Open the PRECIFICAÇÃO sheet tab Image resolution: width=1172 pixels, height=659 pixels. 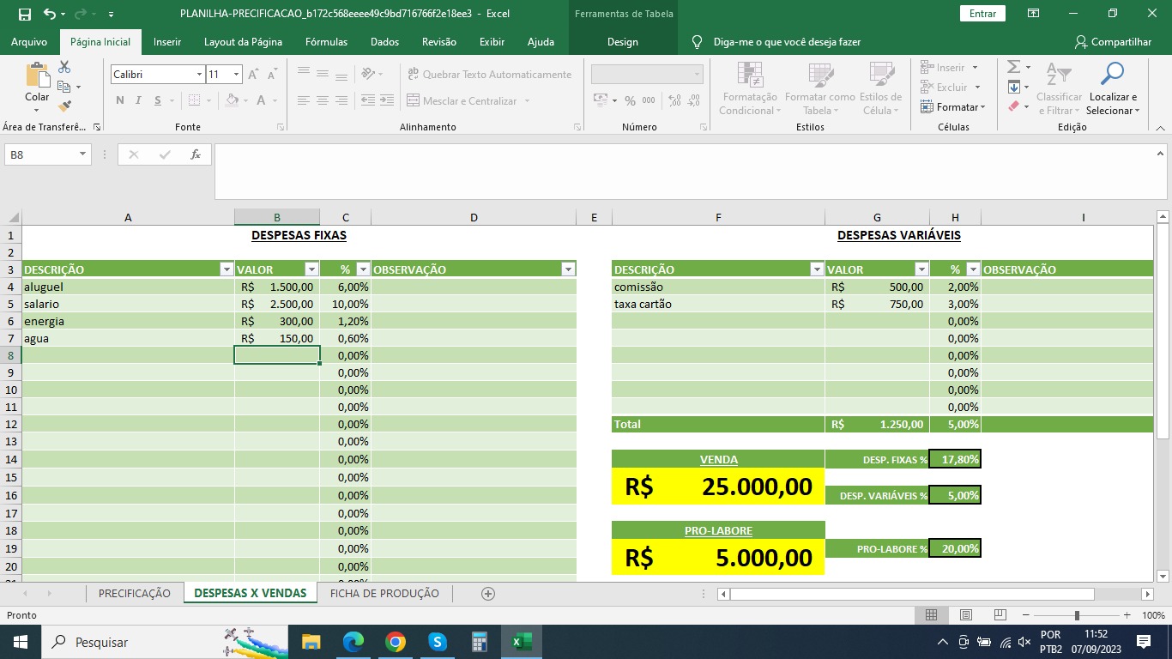(x=135, y=593)
